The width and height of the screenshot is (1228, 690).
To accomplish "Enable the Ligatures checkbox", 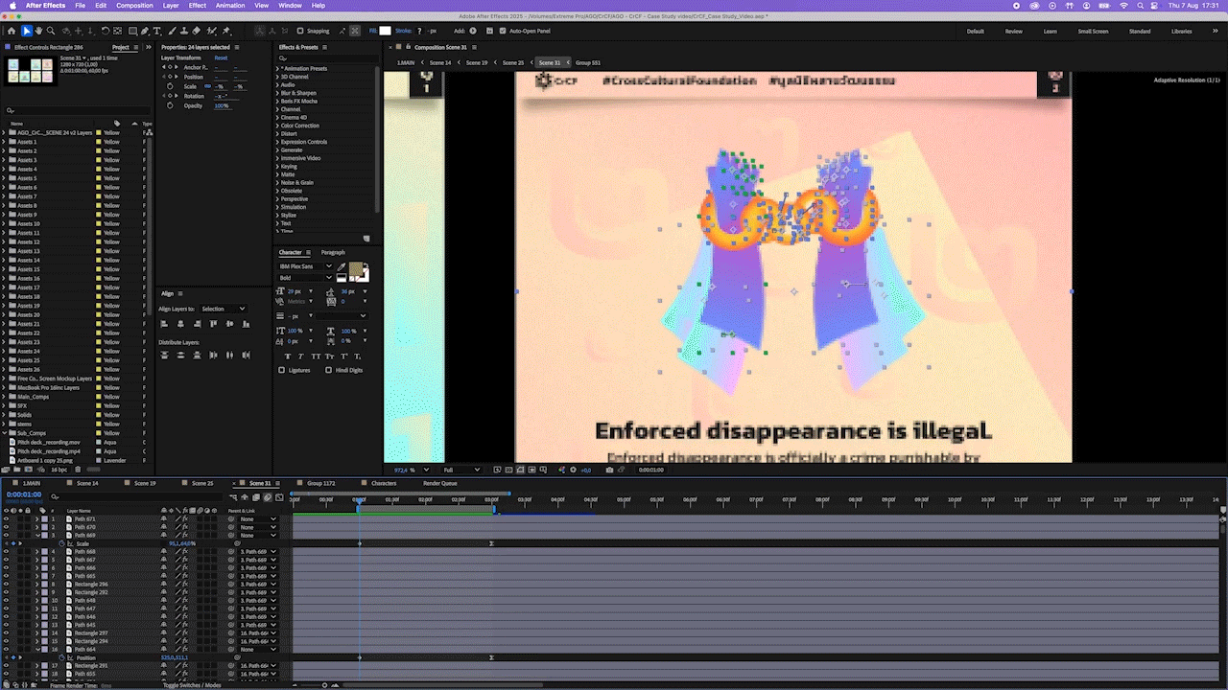I will pyautogui.click(x=281, y=370).
